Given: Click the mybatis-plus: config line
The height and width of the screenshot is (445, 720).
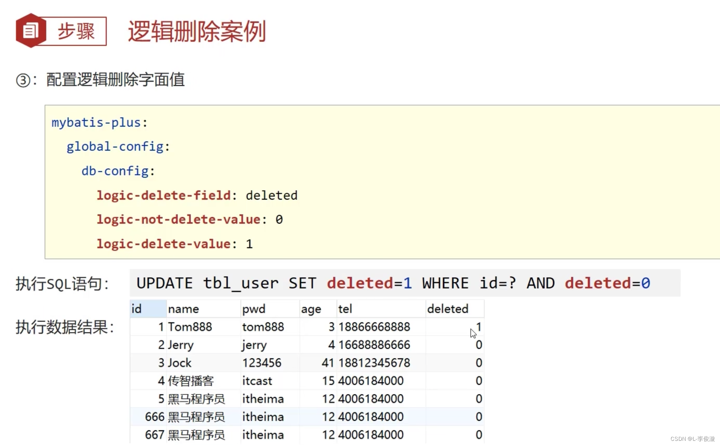Looking at the screenshot, I should (x=99, y=123).
